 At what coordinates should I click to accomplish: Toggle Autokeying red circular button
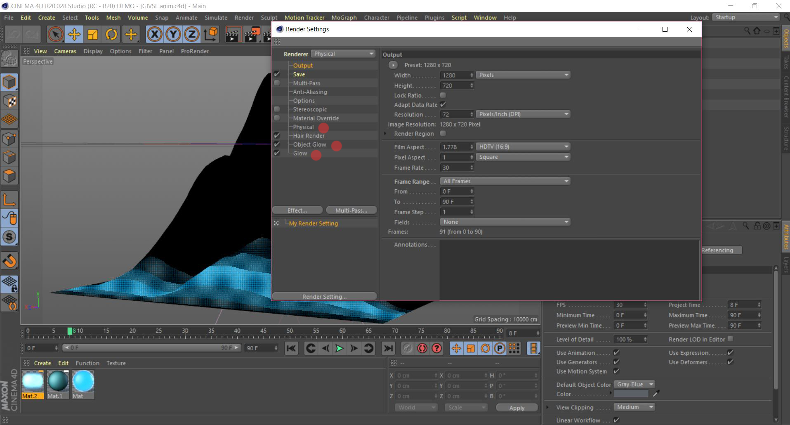pos(422,348)
